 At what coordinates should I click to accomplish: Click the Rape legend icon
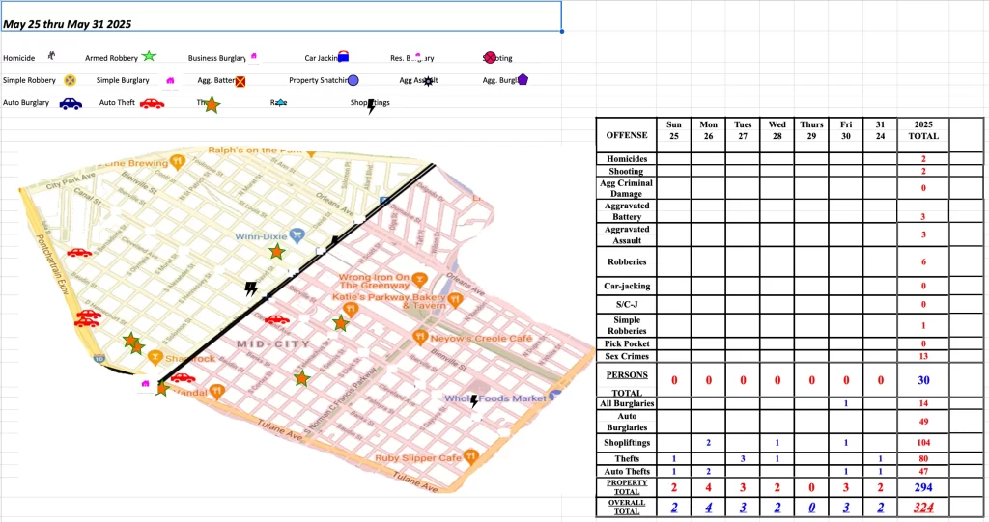(x=281, y=103)
